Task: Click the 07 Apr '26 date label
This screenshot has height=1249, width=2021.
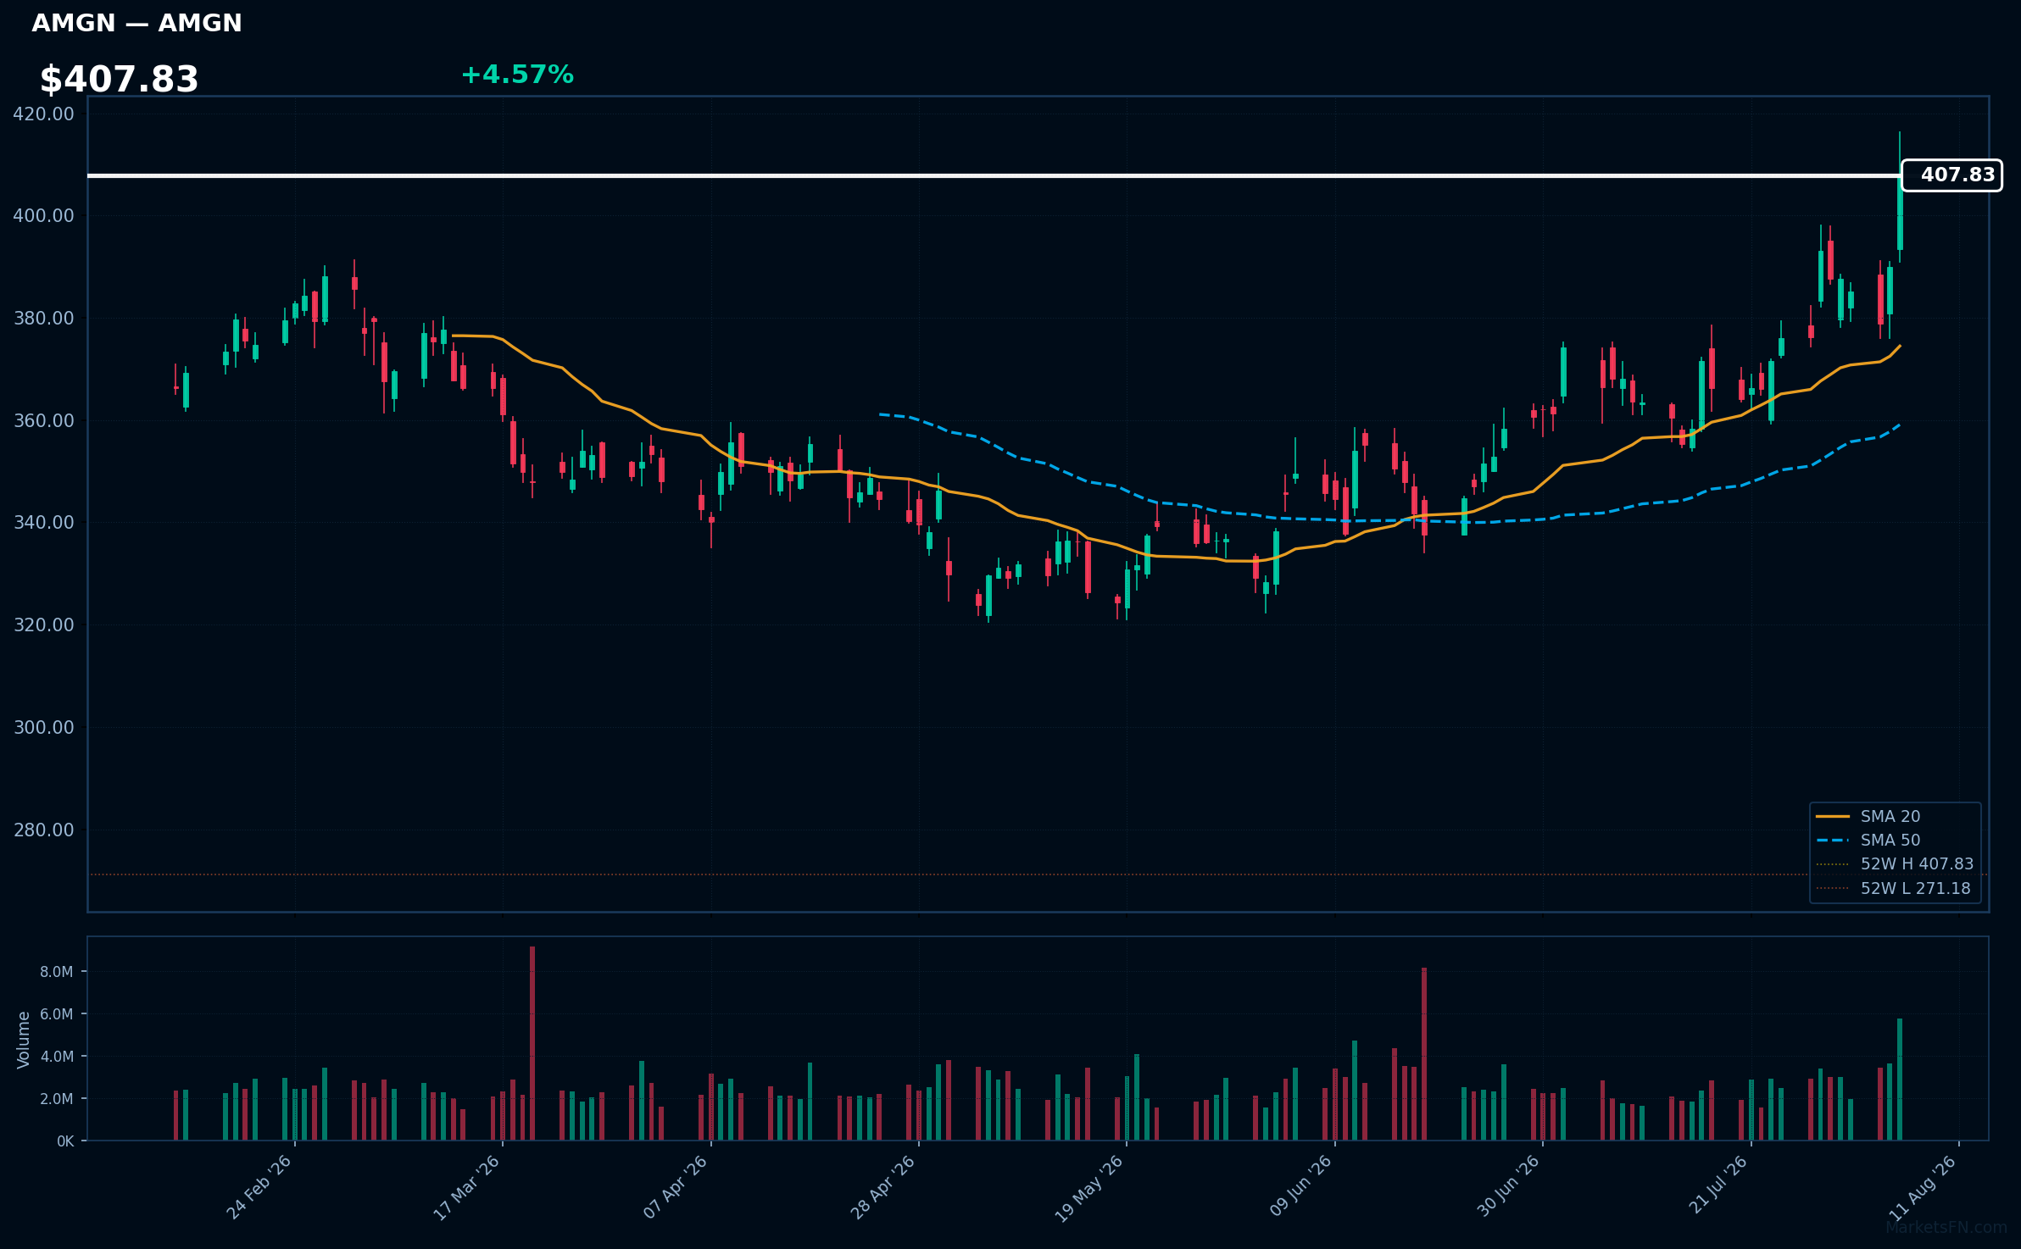Action: pos(675,1186)
